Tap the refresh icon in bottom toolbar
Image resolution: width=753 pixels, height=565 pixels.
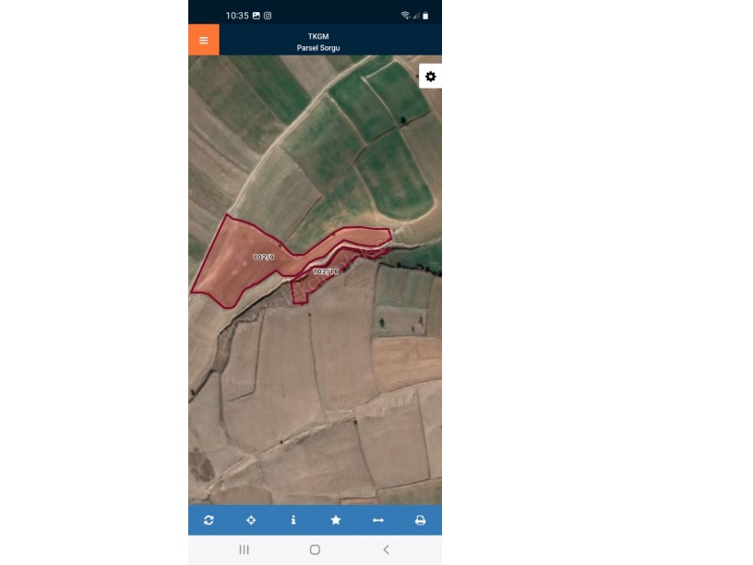click(209, 520)
